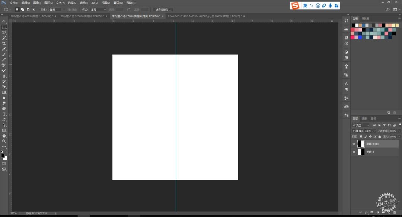Select the Rectangle shape tool
The height and width of the screenshot is (217, 402).
pyautogui.click(x=4, y=130)
